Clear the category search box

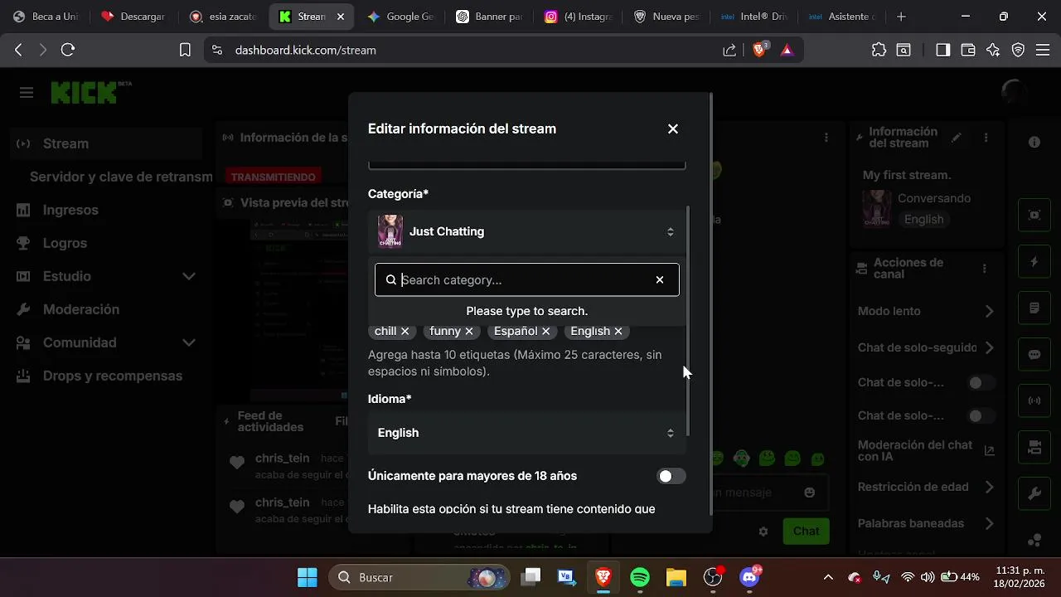[660, 280]
